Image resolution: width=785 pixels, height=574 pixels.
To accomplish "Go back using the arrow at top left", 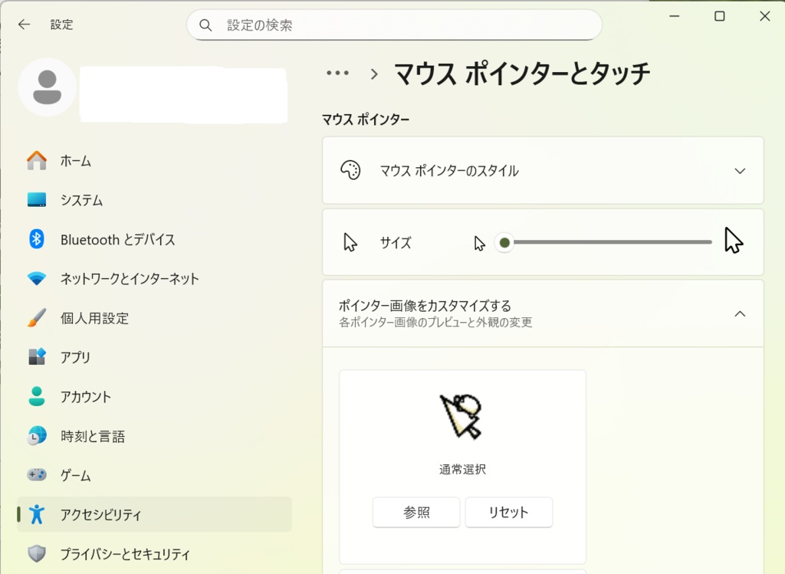I will [24, 24].
